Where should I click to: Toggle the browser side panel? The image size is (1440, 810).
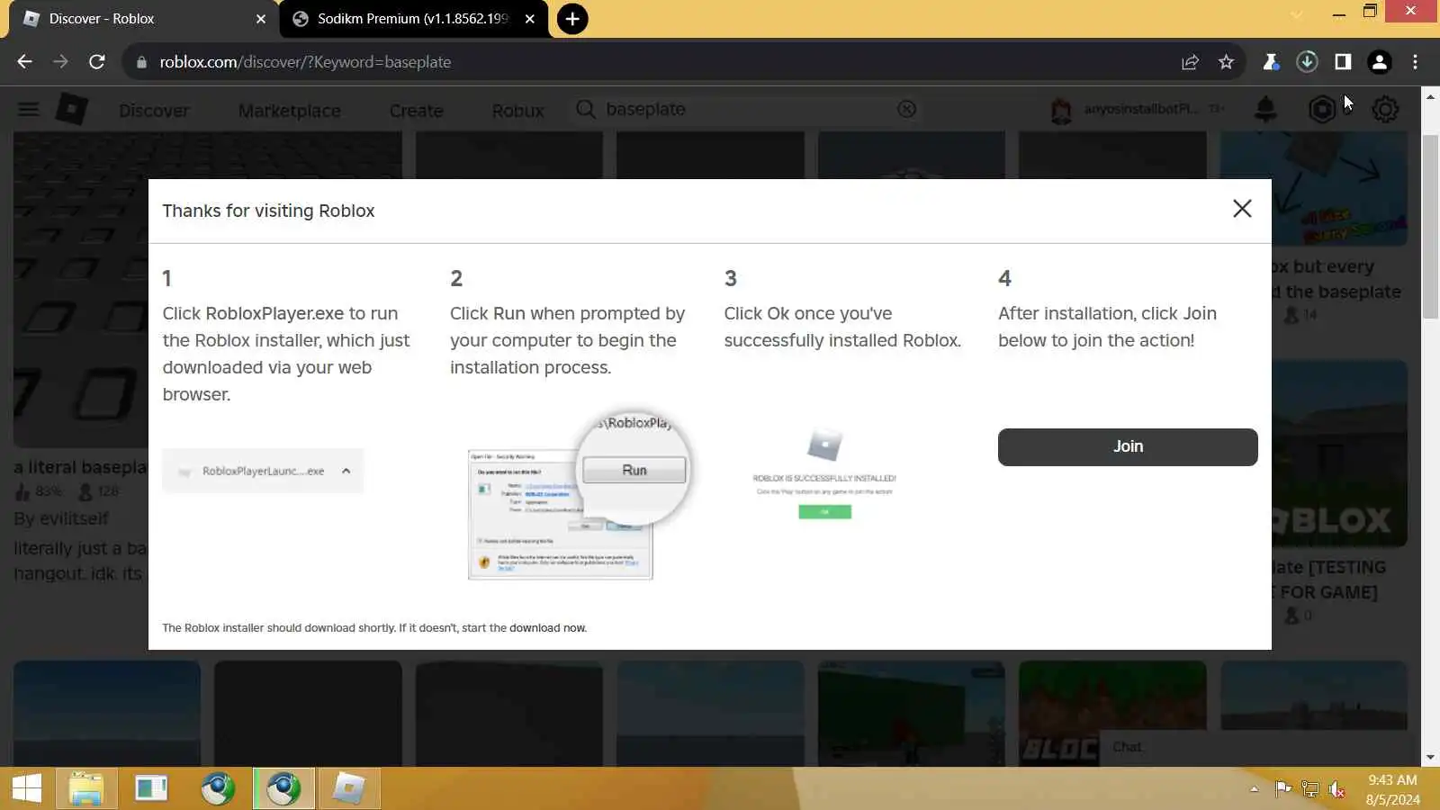click(1343, 62)
